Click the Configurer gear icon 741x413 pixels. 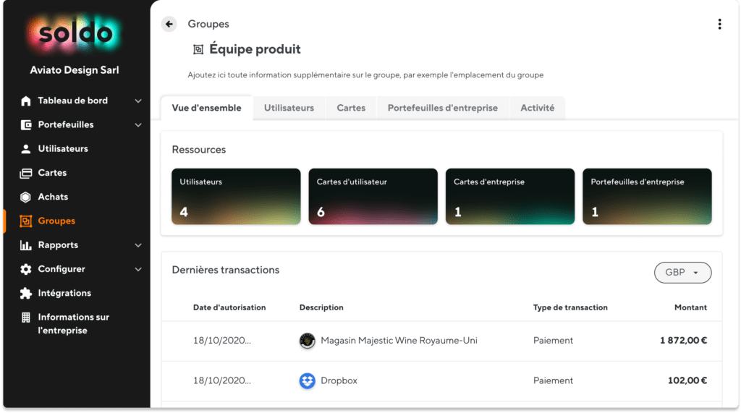(26, 269)
